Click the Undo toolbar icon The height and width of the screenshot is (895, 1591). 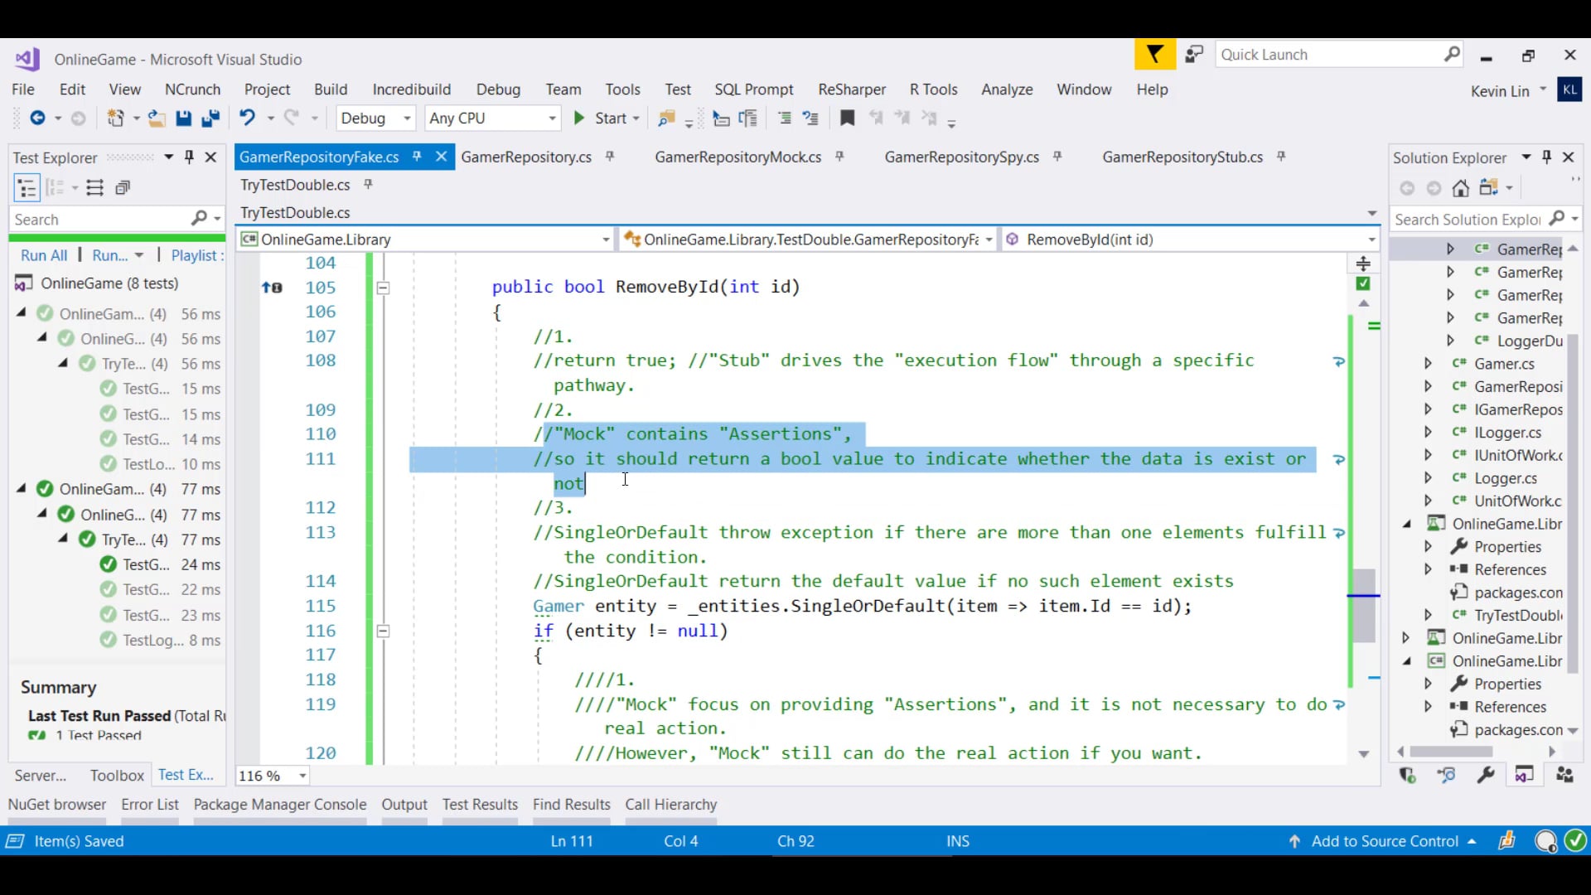(x=247, y=119)
